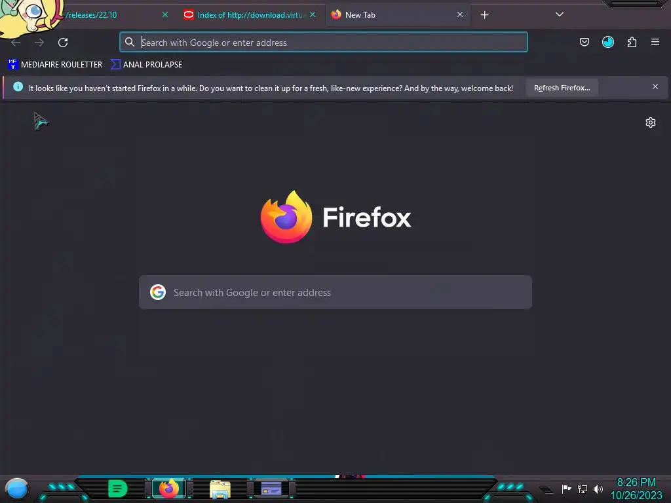
Task: Open the Firefox account avatar icon
Action: coord(608,42)
